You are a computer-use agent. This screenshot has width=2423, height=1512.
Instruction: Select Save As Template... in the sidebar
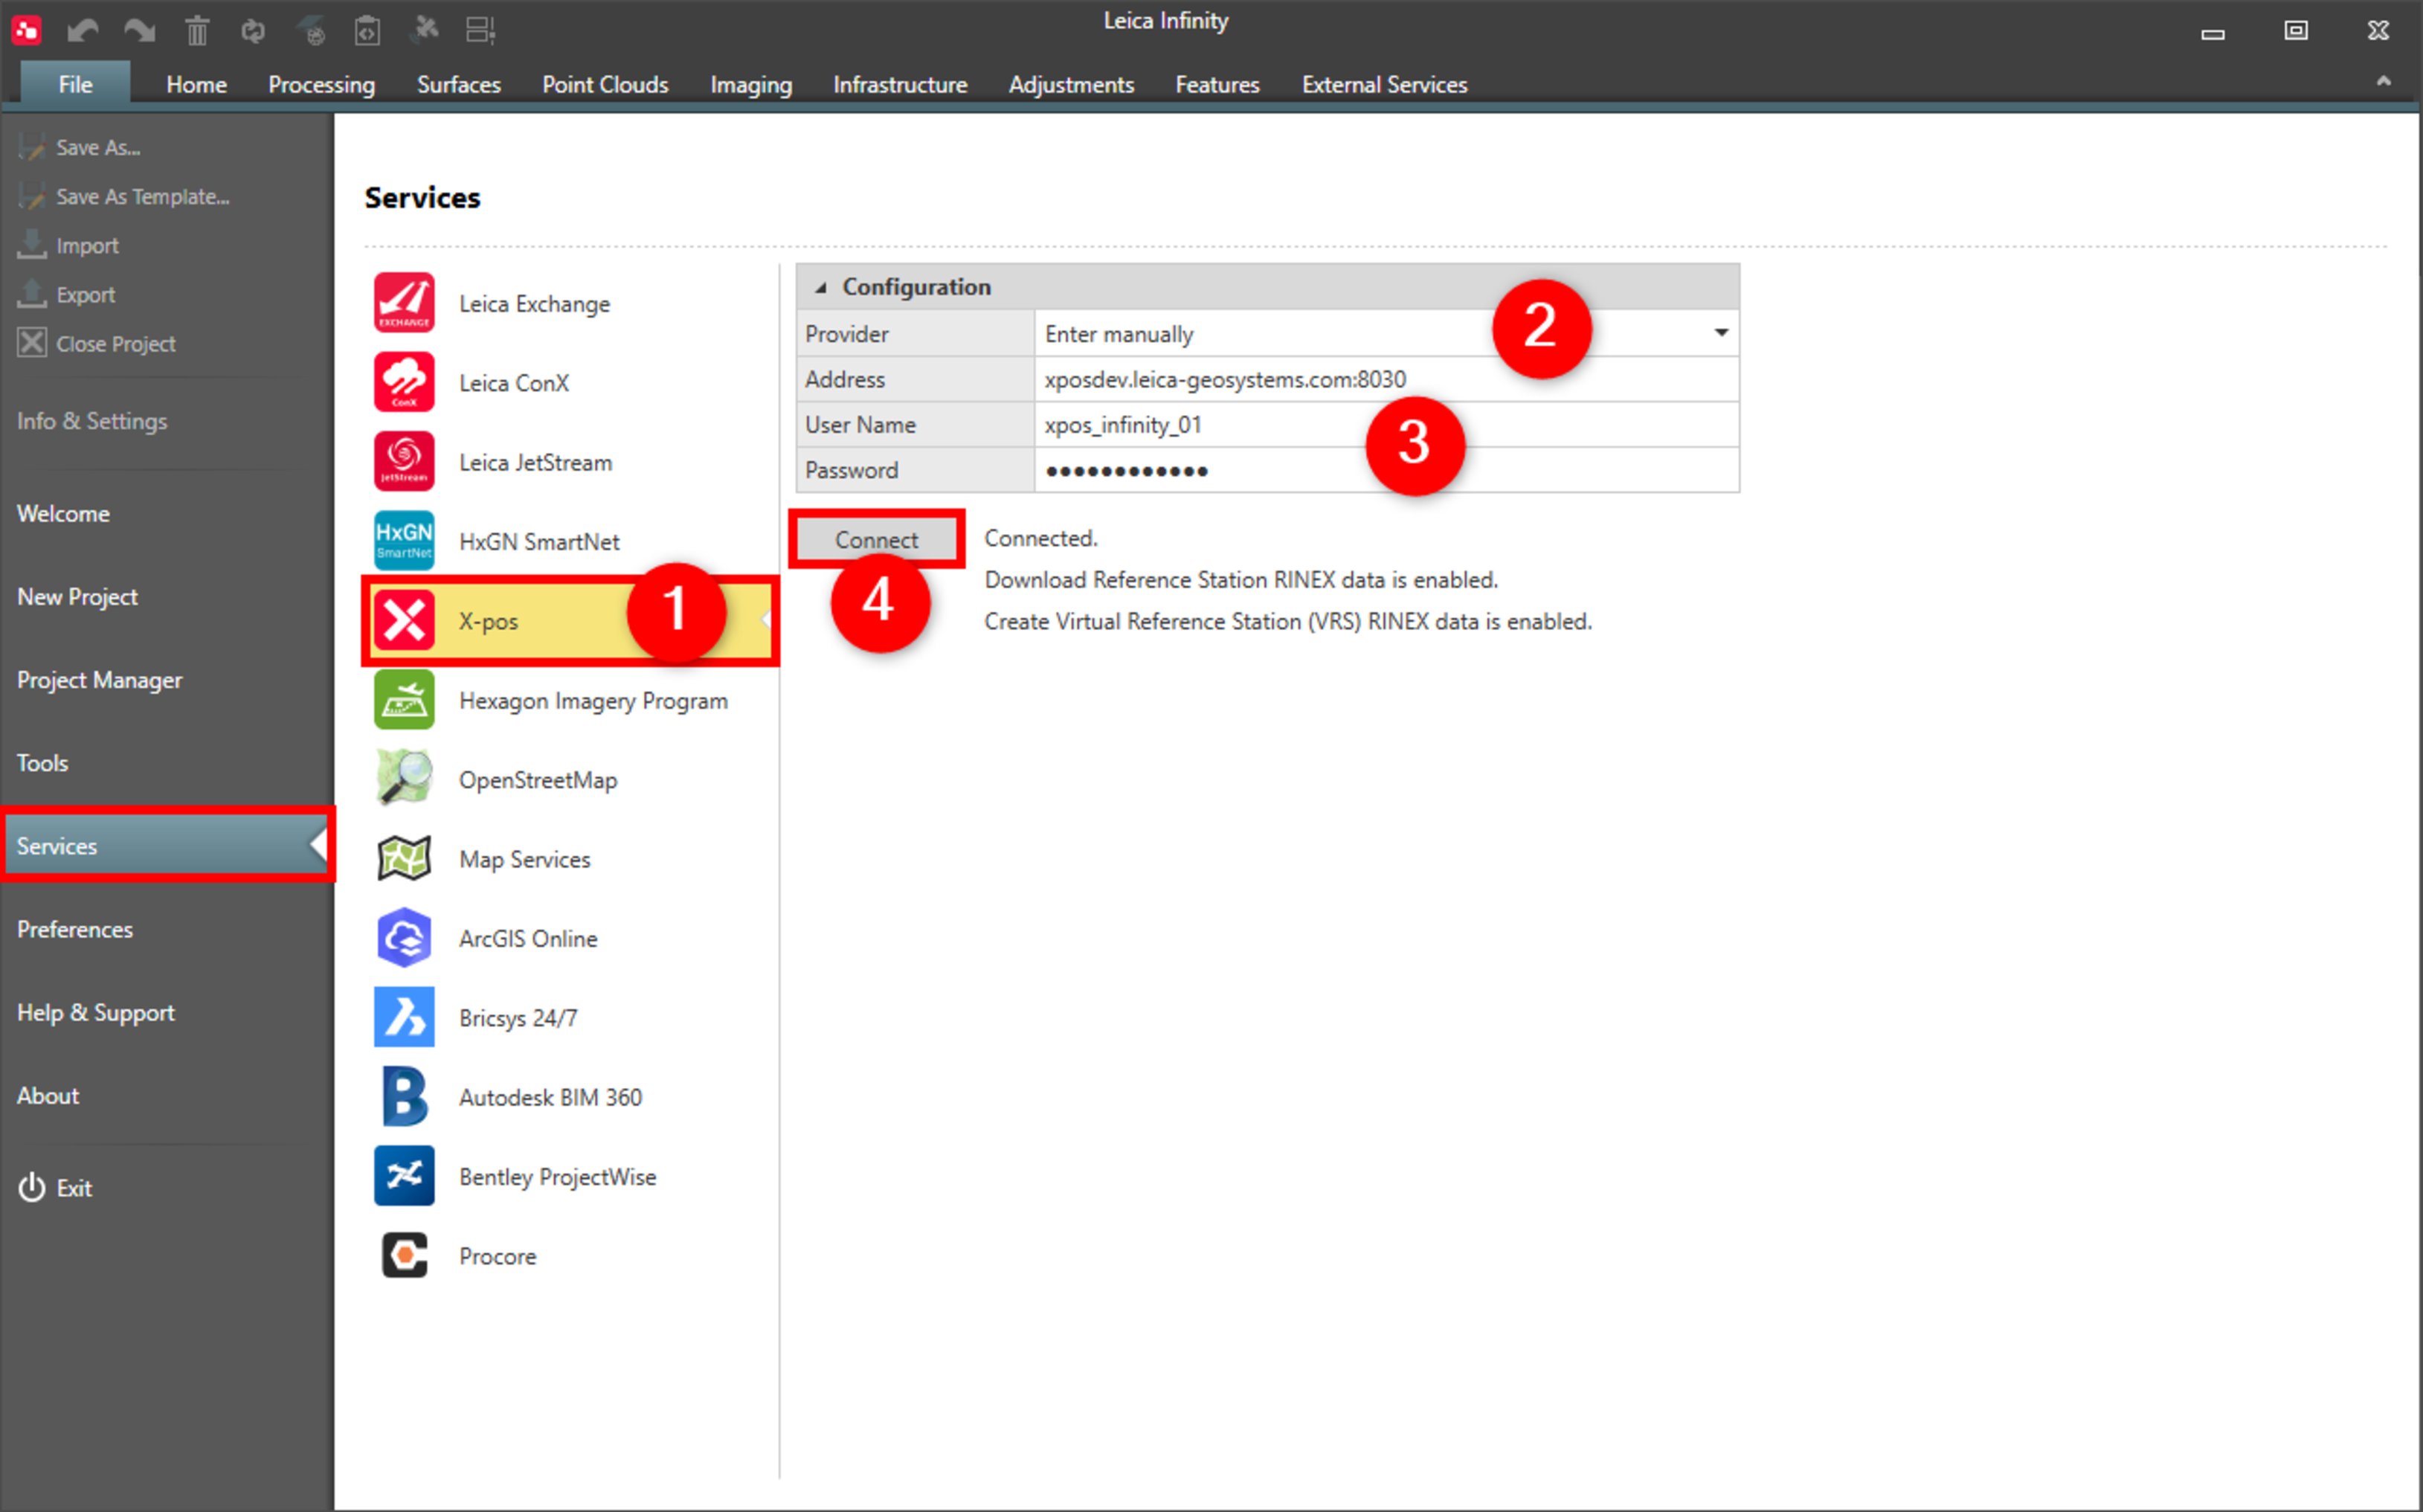(x=142, y=196)
